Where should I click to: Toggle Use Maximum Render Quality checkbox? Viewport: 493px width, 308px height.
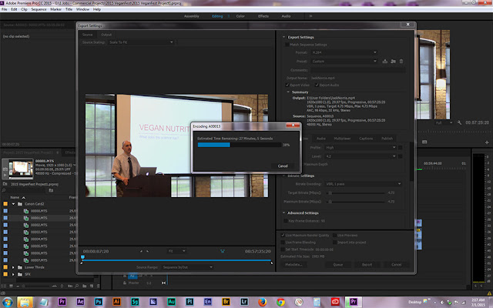[283, 235]
